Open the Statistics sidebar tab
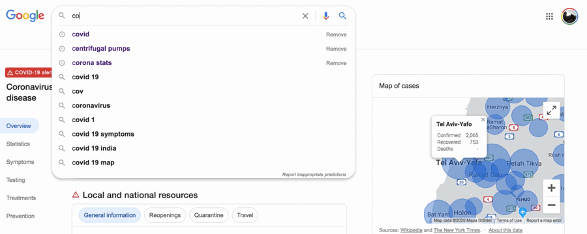Screen dimensions: 587x234 [18, 144]
